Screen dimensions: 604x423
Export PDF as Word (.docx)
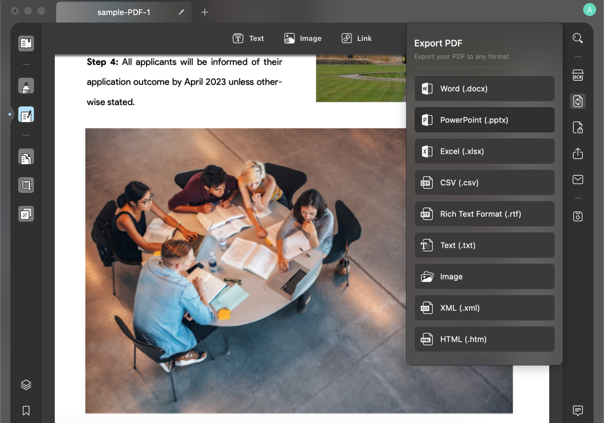[x=484, y=89]
